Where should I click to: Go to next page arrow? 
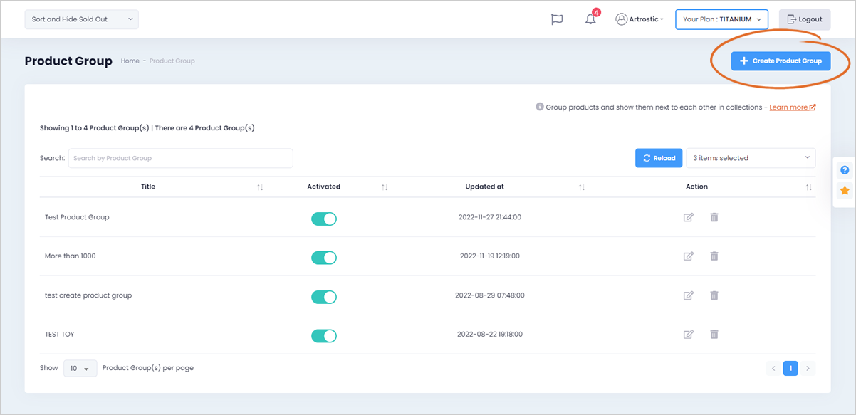tap(808, 368)
